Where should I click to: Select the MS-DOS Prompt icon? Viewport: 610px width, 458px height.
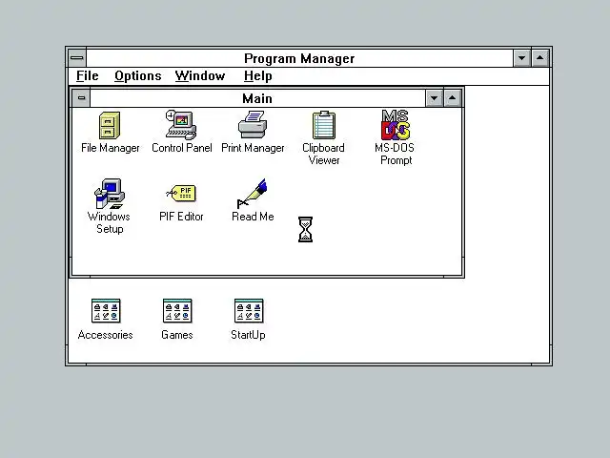click(396, 125)
